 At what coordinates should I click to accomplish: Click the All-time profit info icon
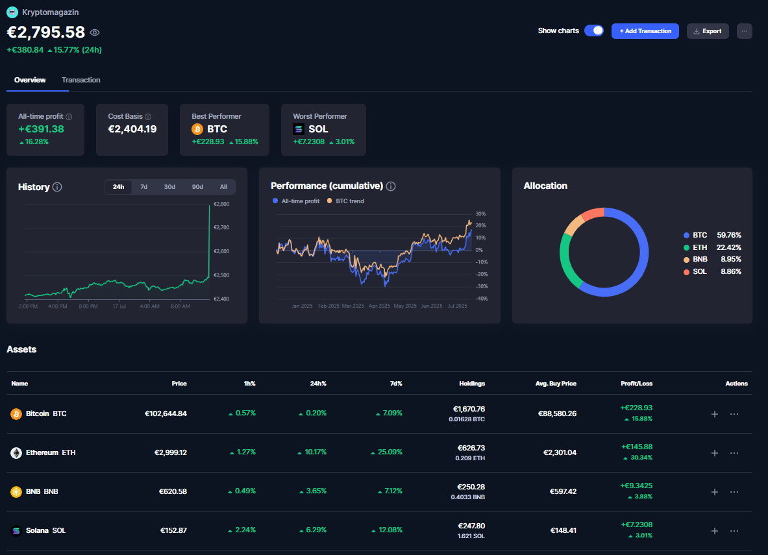coord(69,117)
